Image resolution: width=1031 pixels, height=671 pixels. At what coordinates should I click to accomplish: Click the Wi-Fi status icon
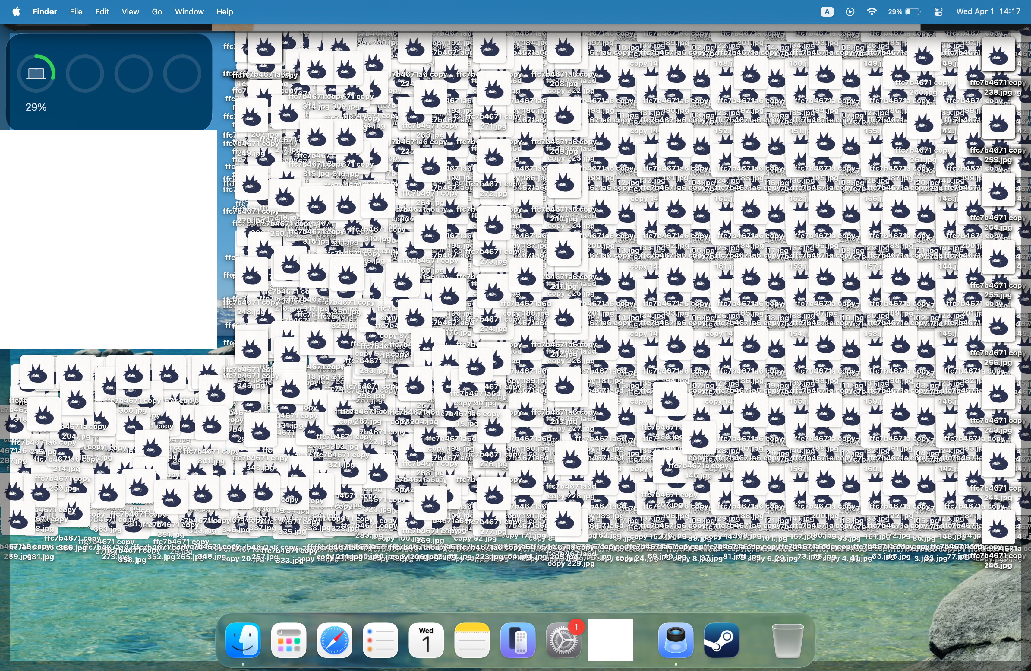(872, 12)
